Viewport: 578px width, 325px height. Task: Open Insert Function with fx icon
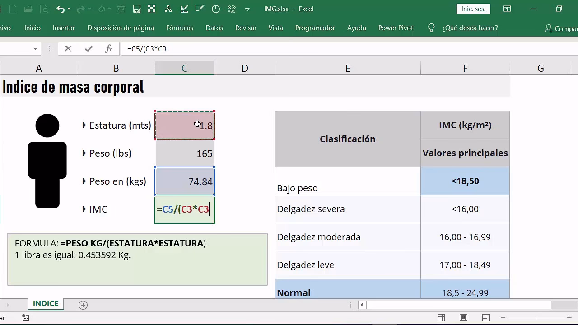[109, 49]
